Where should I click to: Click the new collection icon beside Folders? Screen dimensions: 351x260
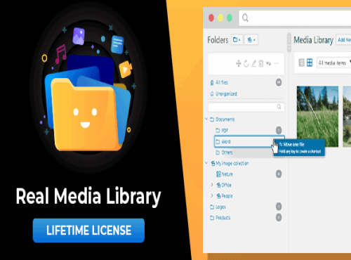[x=251, y=40]
